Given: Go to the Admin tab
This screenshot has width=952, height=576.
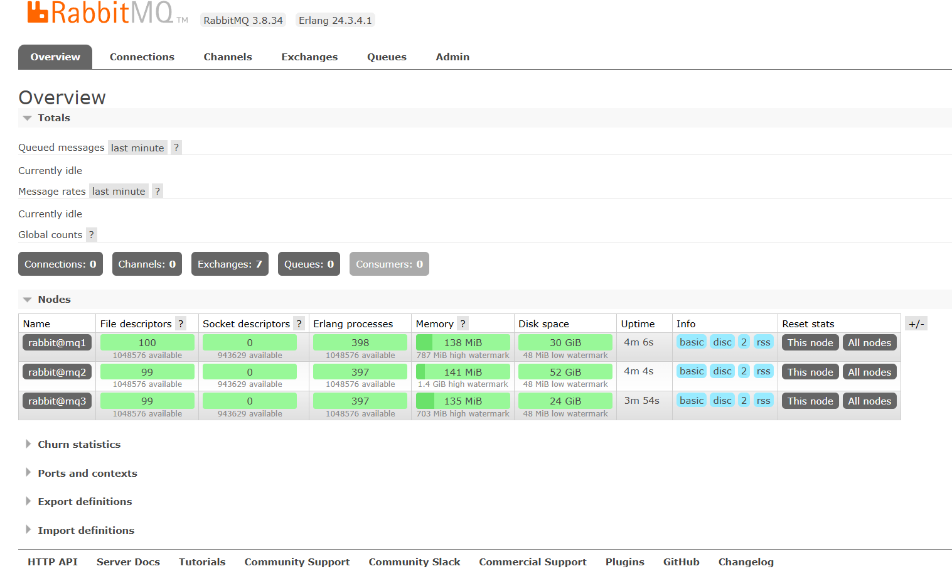Looking at the screenshot, I should pyautogui.click(x=452, y=57).
